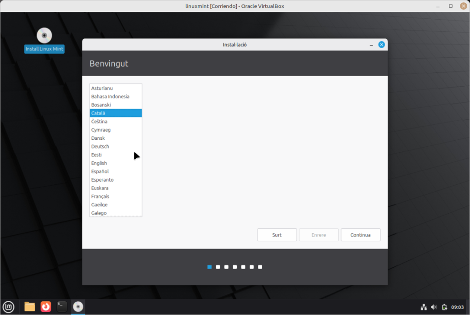The height and width of the screenshot is (315, 470).
Task: Launch the terminal from the taskbar
Action: tap(62, 306)
